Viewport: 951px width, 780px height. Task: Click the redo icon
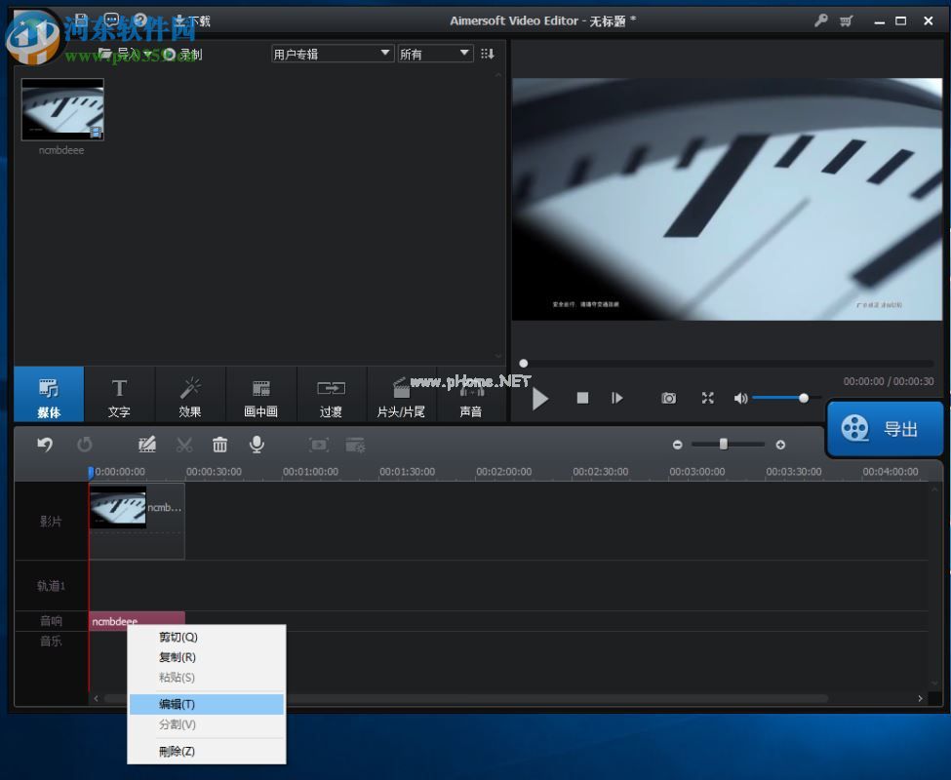click(85, 444)
